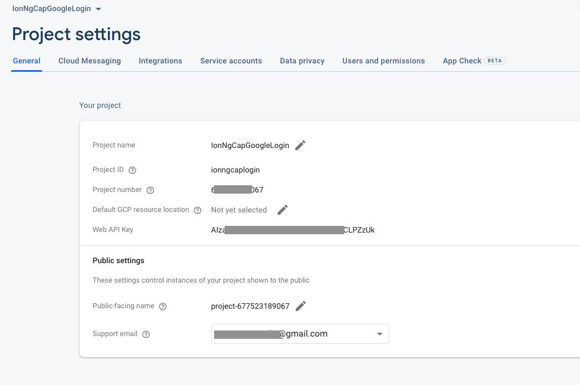Edit Default GCP resource location pencil icon
This screenshot has height=385, width=580.
(x=282, y=210)
